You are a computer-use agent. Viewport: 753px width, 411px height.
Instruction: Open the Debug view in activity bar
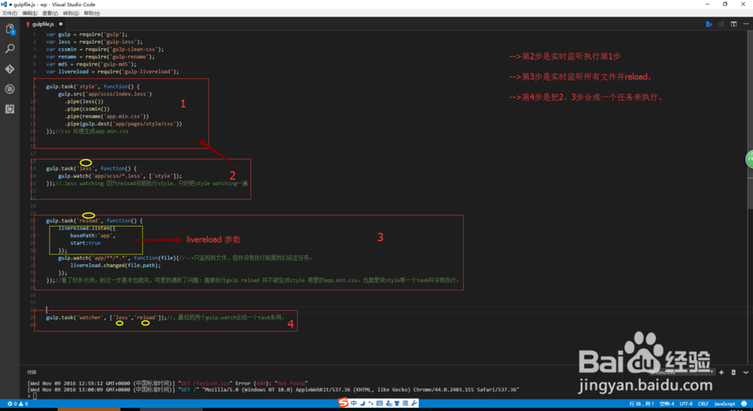tap(10, 90)
